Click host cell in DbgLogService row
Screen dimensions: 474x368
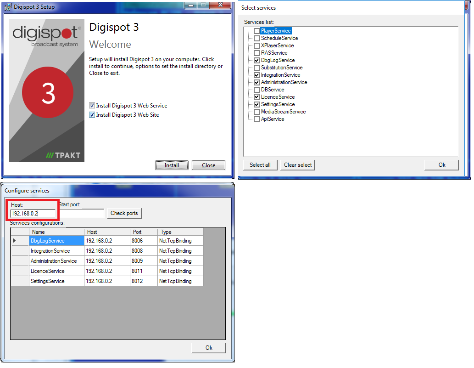point(107,241)
